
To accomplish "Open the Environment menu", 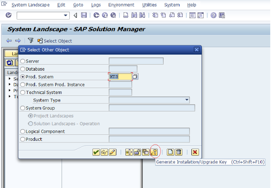I will point(121,5).
